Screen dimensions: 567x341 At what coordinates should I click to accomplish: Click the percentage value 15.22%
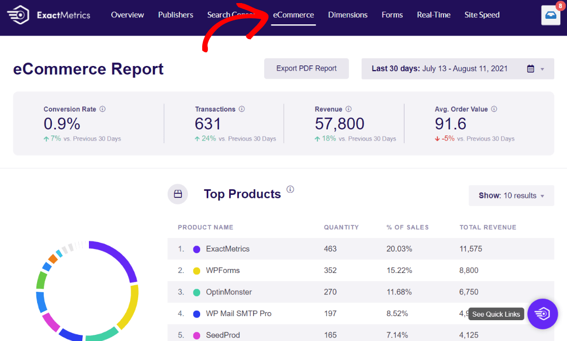[399, 270]
